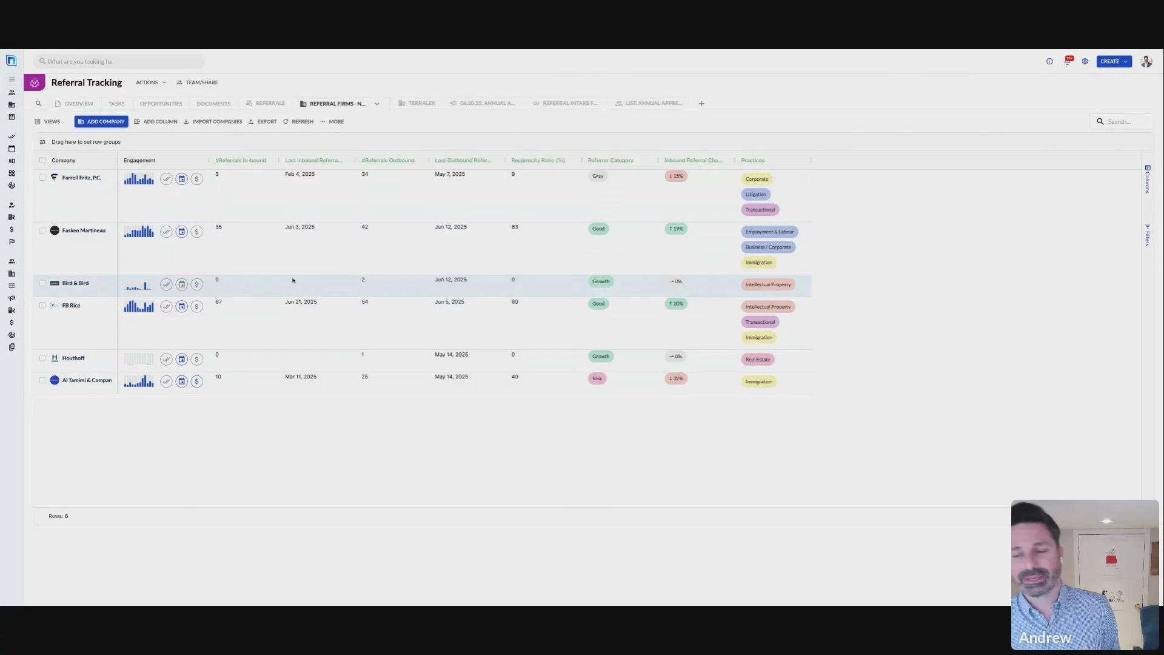
Task: Click the checkmark icon in Bird & Bird row
Action: [x=166, y=284]
